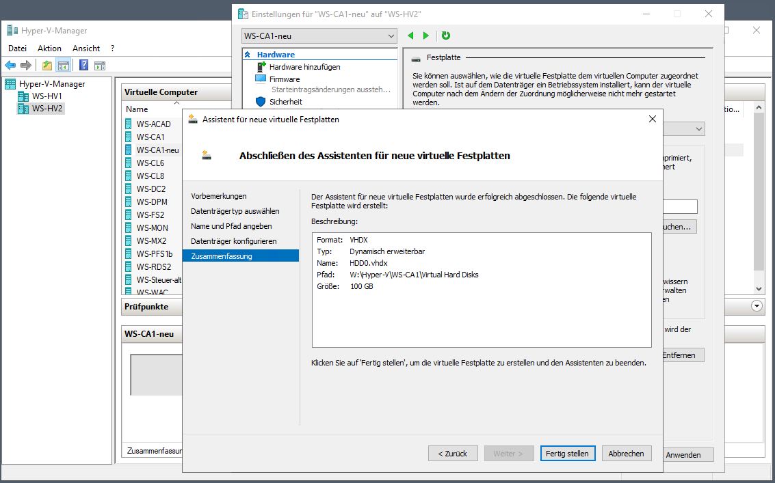Expand the Prüfpunkte panel chevron

tap(757, 306)
